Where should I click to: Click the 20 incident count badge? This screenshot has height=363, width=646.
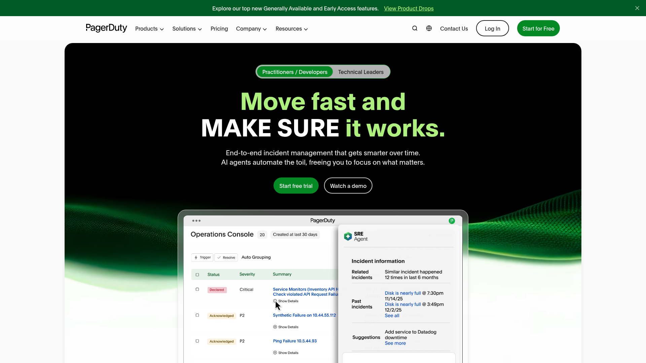click(262, 235)
